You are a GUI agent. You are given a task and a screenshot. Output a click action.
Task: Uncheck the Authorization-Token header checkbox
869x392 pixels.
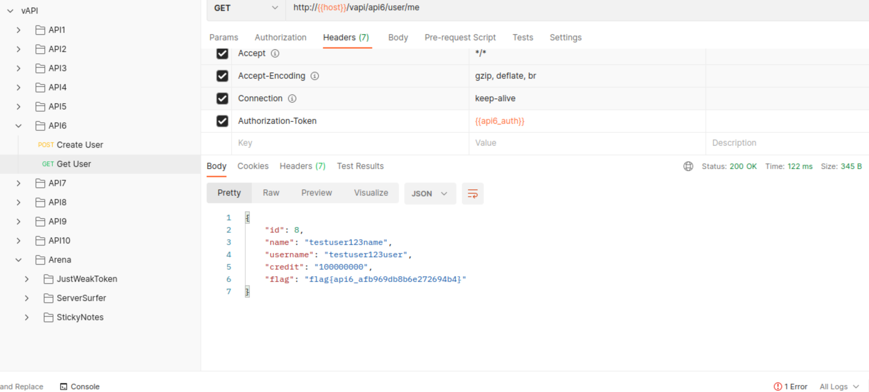pyautogui.click(x=222, y=121)
